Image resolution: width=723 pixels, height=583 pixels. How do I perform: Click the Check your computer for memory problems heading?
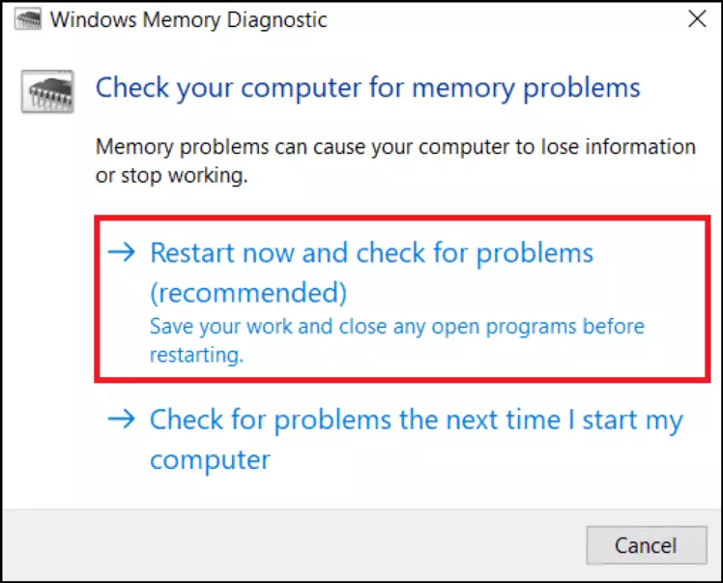[367, 88]
